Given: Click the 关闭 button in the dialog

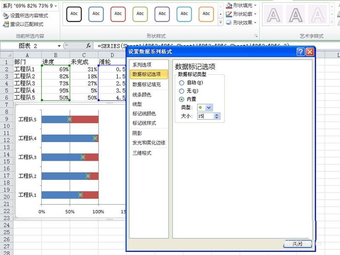Looking at the screenshot, I should pyautogui.click(x=297, y=244).
